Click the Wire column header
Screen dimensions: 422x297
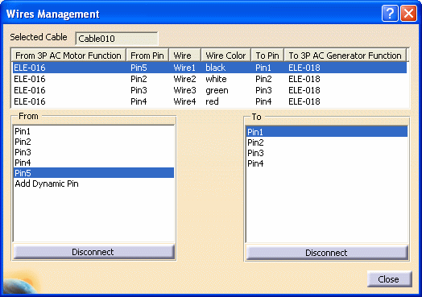(185, 56)
